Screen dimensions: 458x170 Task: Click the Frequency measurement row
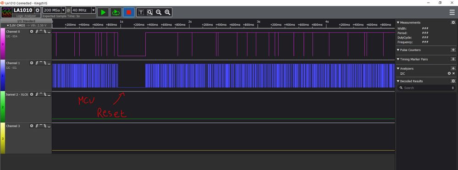point(413,42)
